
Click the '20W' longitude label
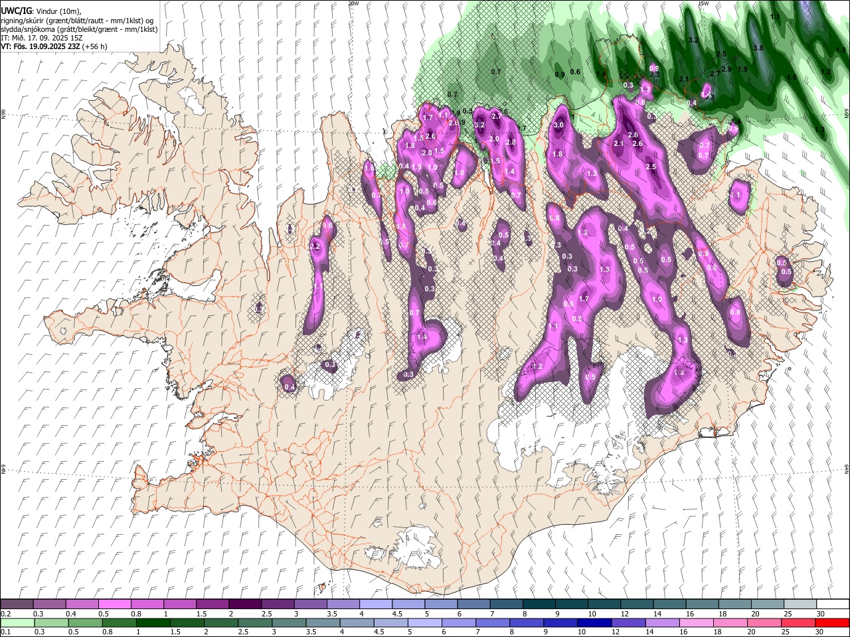(x=353, y=3)
